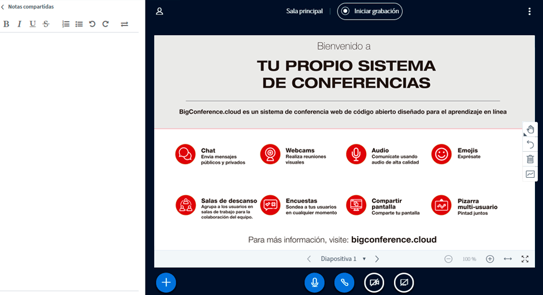Open the three-dot options menu

pos(529,11)
